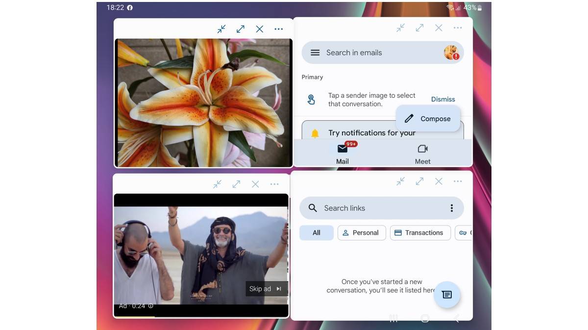The width and height of the screenshot is (588, 330).
Task: Switch to the Mail tab
Action: [x=343, y=154]
